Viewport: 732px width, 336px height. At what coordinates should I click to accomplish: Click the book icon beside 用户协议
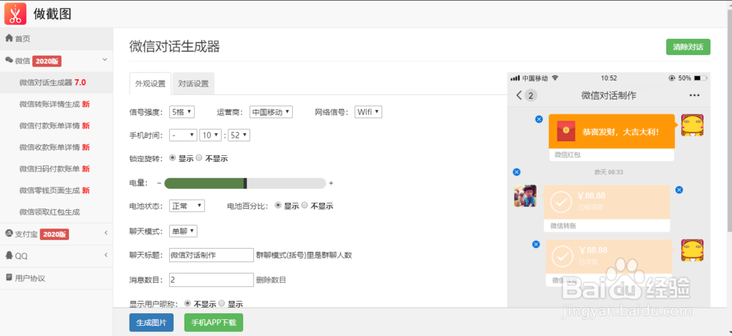pos(9,277)
